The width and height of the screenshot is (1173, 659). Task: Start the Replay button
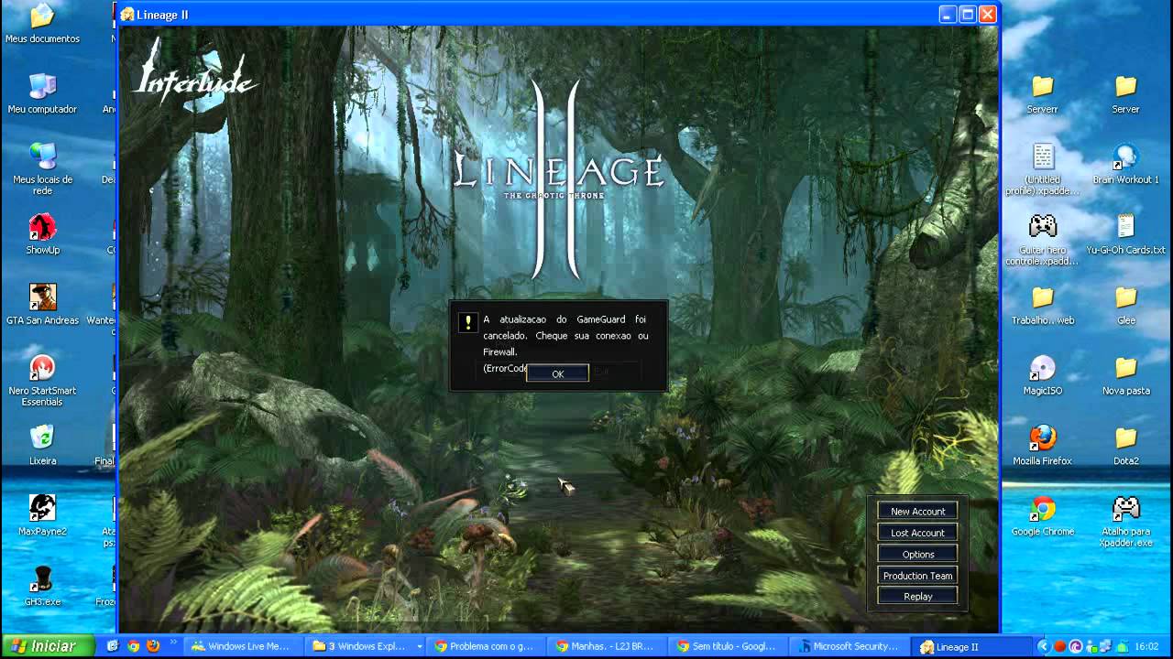[x=917, y=596]
